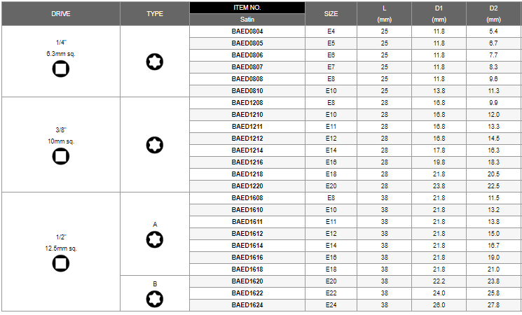Viewport: 522px width, 315px height.
Task: Click the L (mm) column header
Action: click(384, 13)
